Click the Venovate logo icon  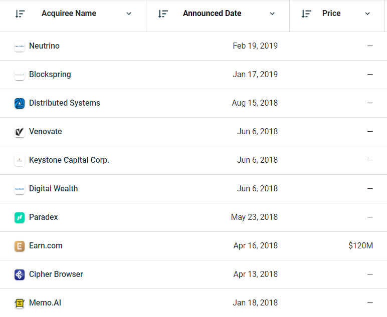[20, 132]
